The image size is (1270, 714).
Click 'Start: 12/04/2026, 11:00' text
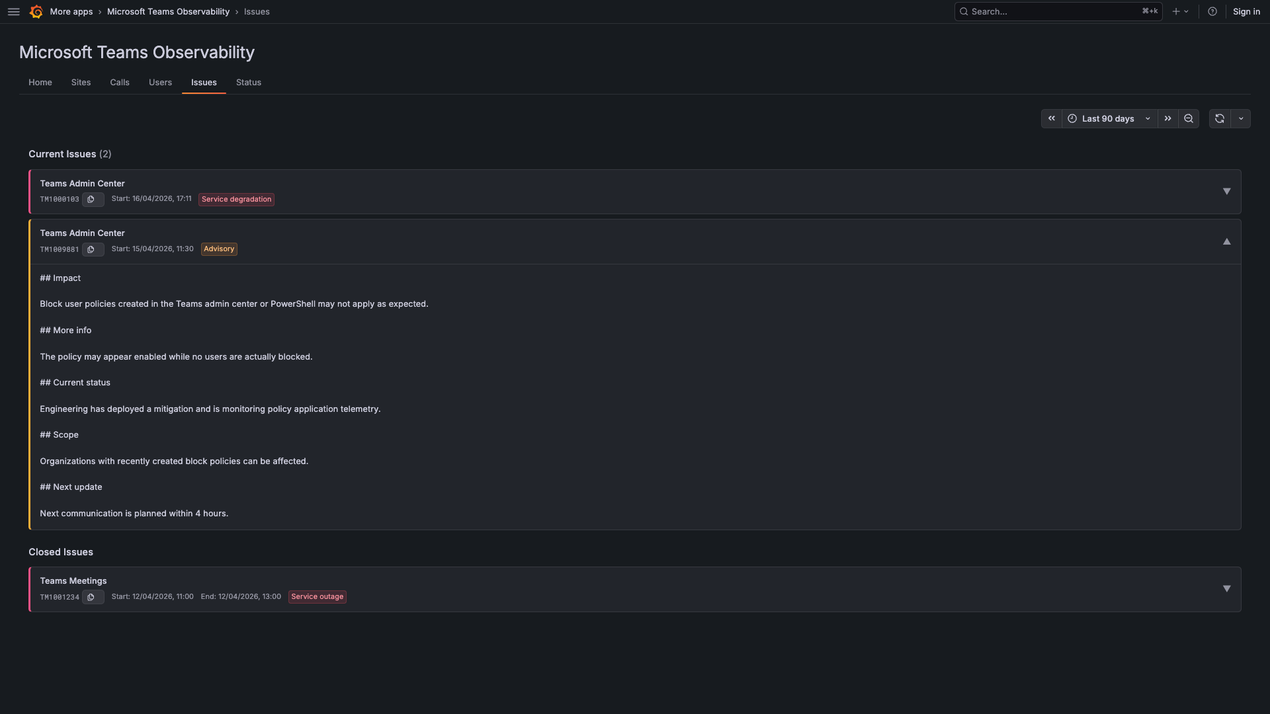click(x=153, y=596)
